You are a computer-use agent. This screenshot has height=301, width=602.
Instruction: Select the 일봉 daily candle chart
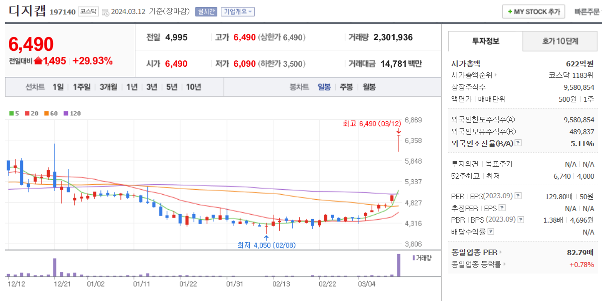[x=324, y=87]
